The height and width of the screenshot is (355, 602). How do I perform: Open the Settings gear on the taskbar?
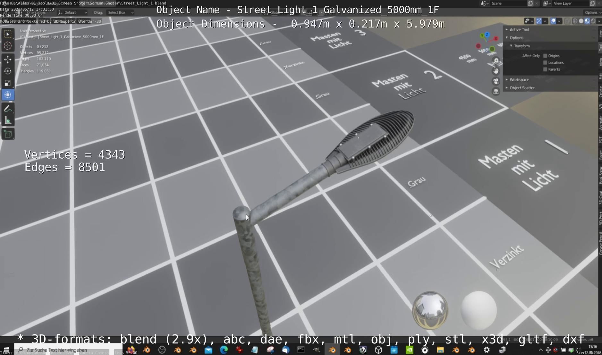click(487, 350)
